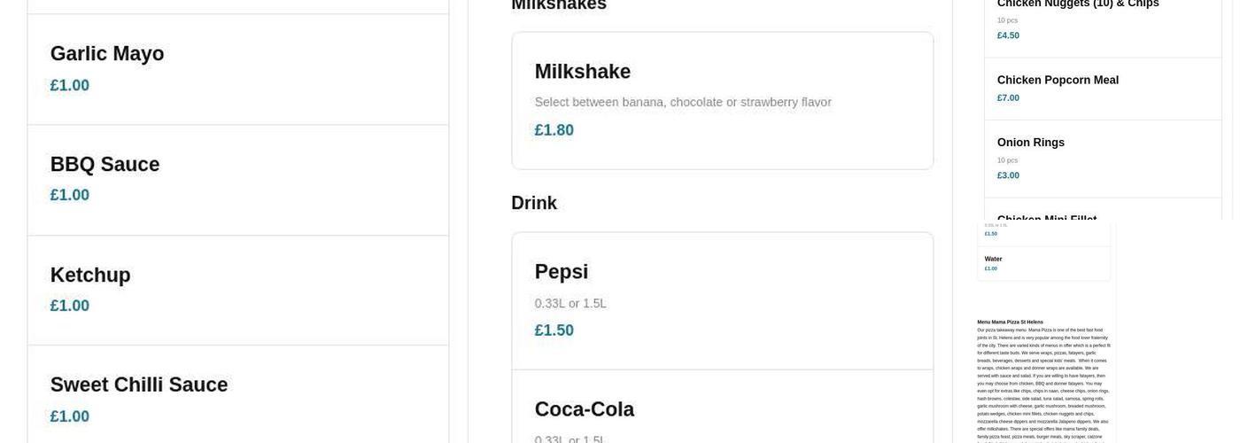
Task: Open the Milkshake item title
Action: (582, 72)
